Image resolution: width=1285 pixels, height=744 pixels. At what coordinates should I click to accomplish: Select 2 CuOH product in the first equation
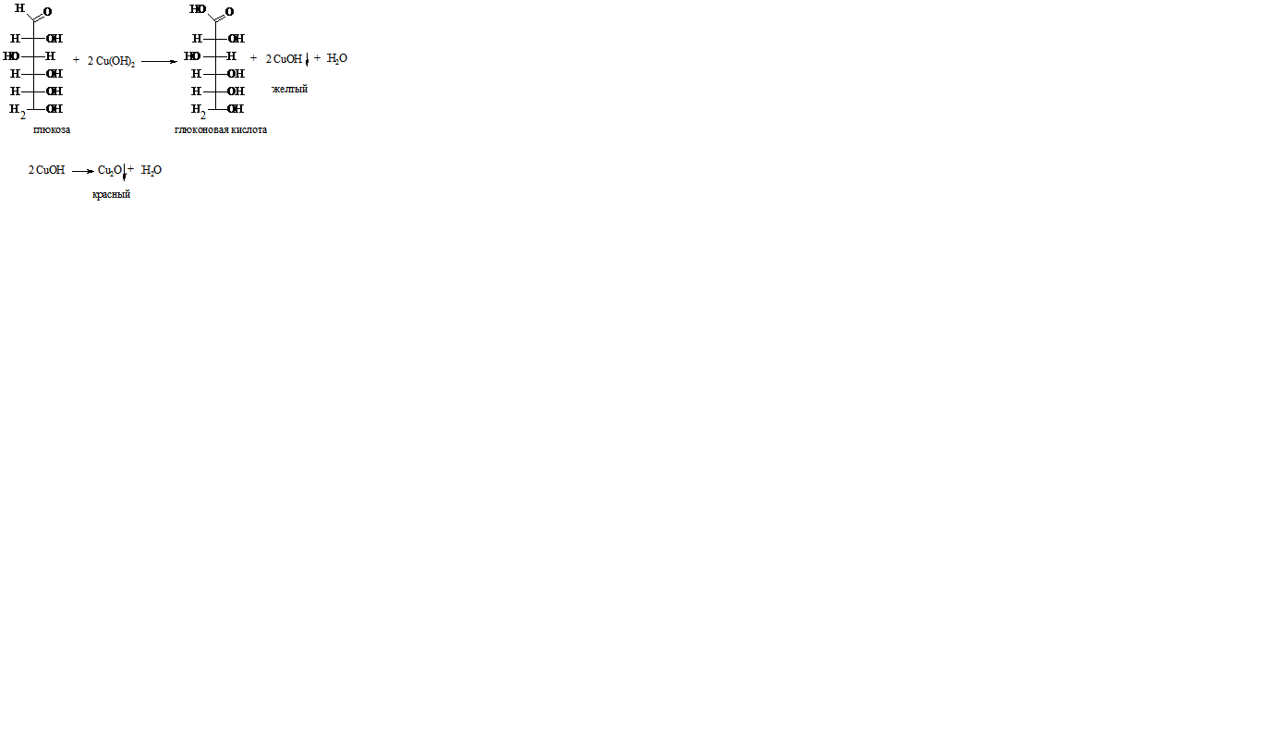(284, 59)
